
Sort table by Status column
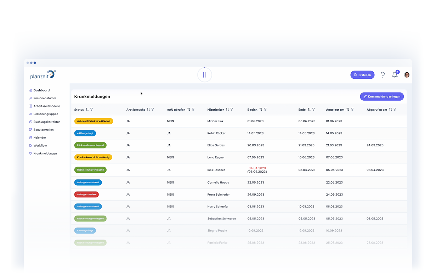point(87,110)
